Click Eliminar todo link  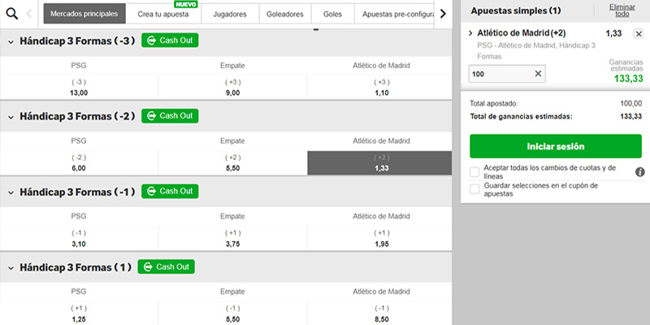click(622, 11)
